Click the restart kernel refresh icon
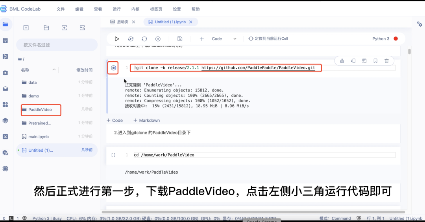Image resolution: width=425 pixels, height=222 pixels. pyautogui.click(x=144, y=39)
